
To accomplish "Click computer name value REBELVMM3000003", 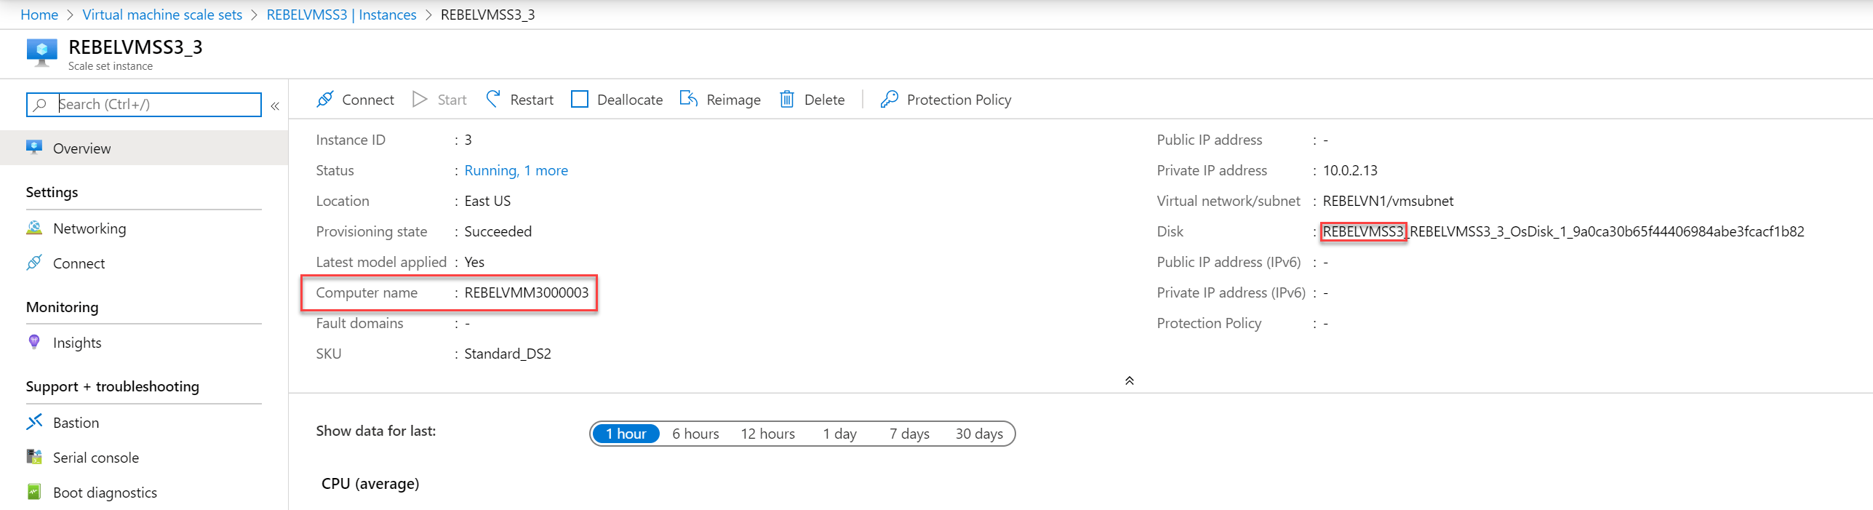I will pos(527,292).
